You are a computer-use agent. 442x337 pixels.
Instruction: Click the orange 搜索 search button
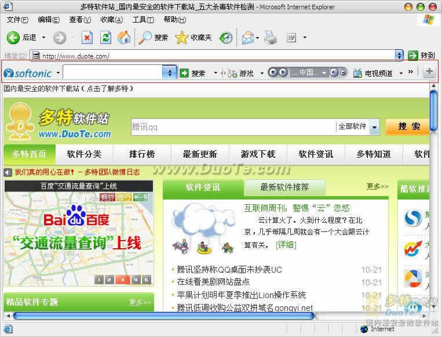(408, 126)
